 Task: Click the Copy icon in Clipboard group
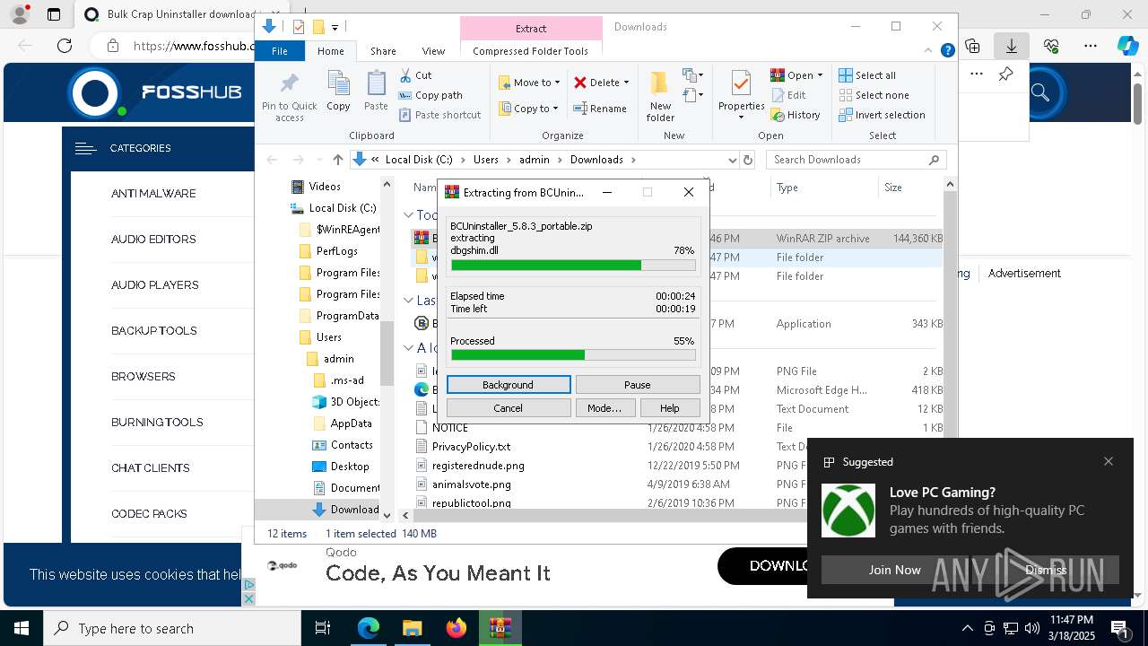click(338, 91)
